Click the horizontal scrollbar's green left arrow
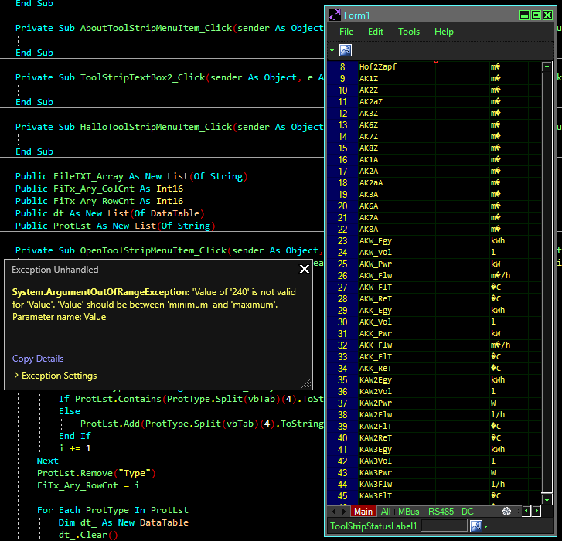This screenshot has height=541, width=562. coord(526,511)
